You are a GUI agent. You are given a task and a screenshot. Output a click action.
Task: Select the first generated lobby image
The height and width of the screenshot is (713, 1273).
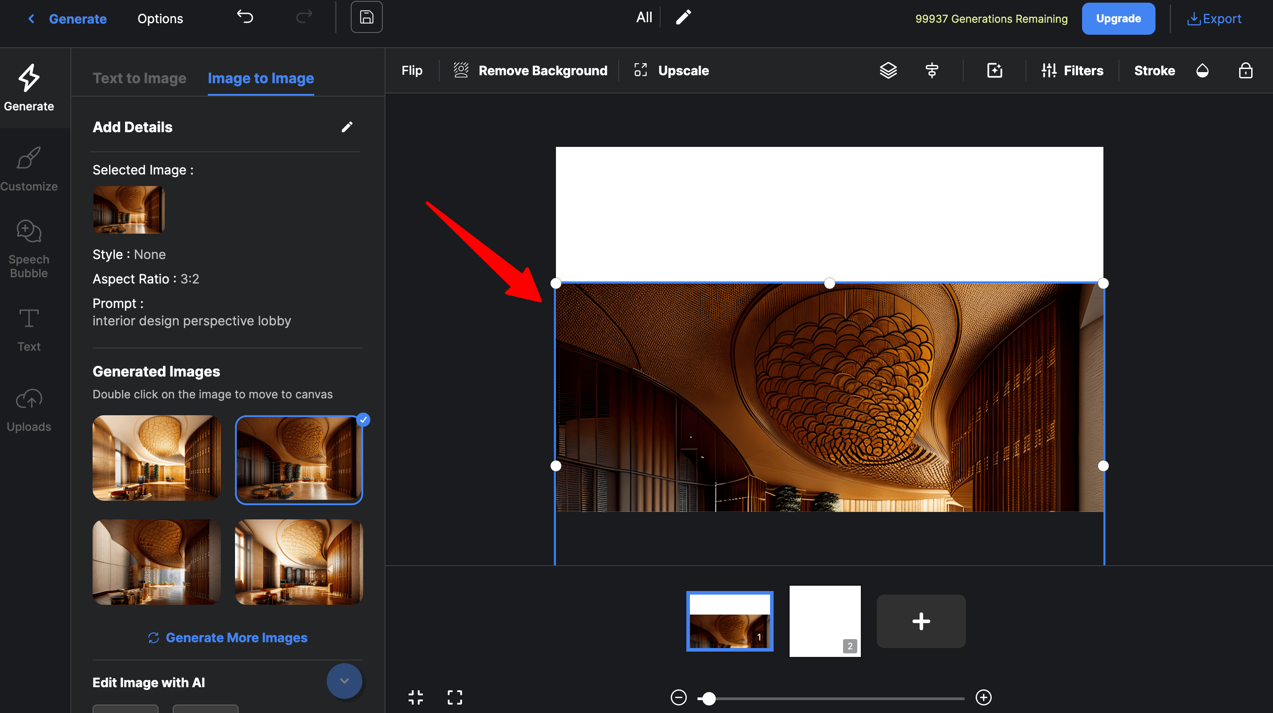click(157, 458)
